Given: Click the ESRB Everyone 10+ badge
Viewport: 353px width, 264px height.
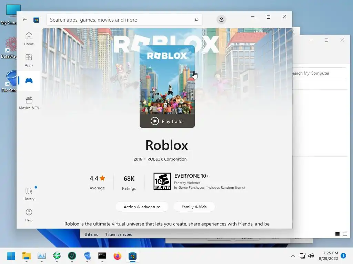Looking at the screenshot, I should tap(162, 181).
